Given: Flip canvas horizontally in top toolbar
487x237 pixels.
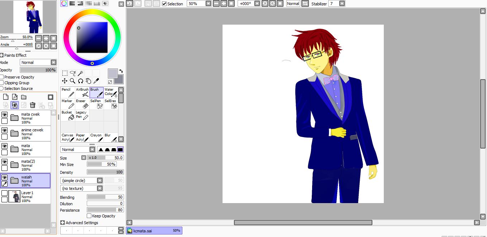Looking at the screenshot, I should (305, 4).
